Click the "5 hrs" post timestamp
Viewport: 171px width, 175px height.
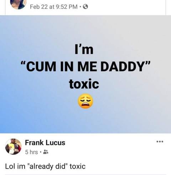(31, 152)
